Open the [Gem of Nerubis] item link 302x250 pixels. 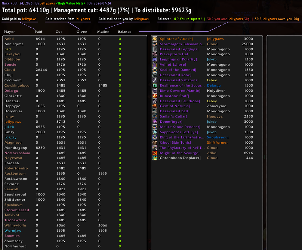(x=174, y=106)
